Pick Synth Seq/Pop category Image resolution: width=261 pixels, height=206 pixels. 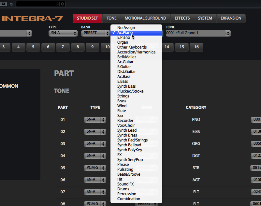(x=136, y=160)
